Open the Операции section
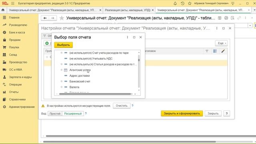 tap(15, 84)
